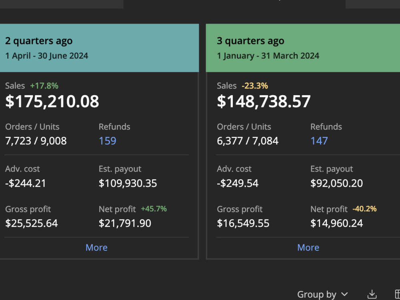Click net profit $14,960.24
This screenshot has width=400, height=300.
(337, 223)
